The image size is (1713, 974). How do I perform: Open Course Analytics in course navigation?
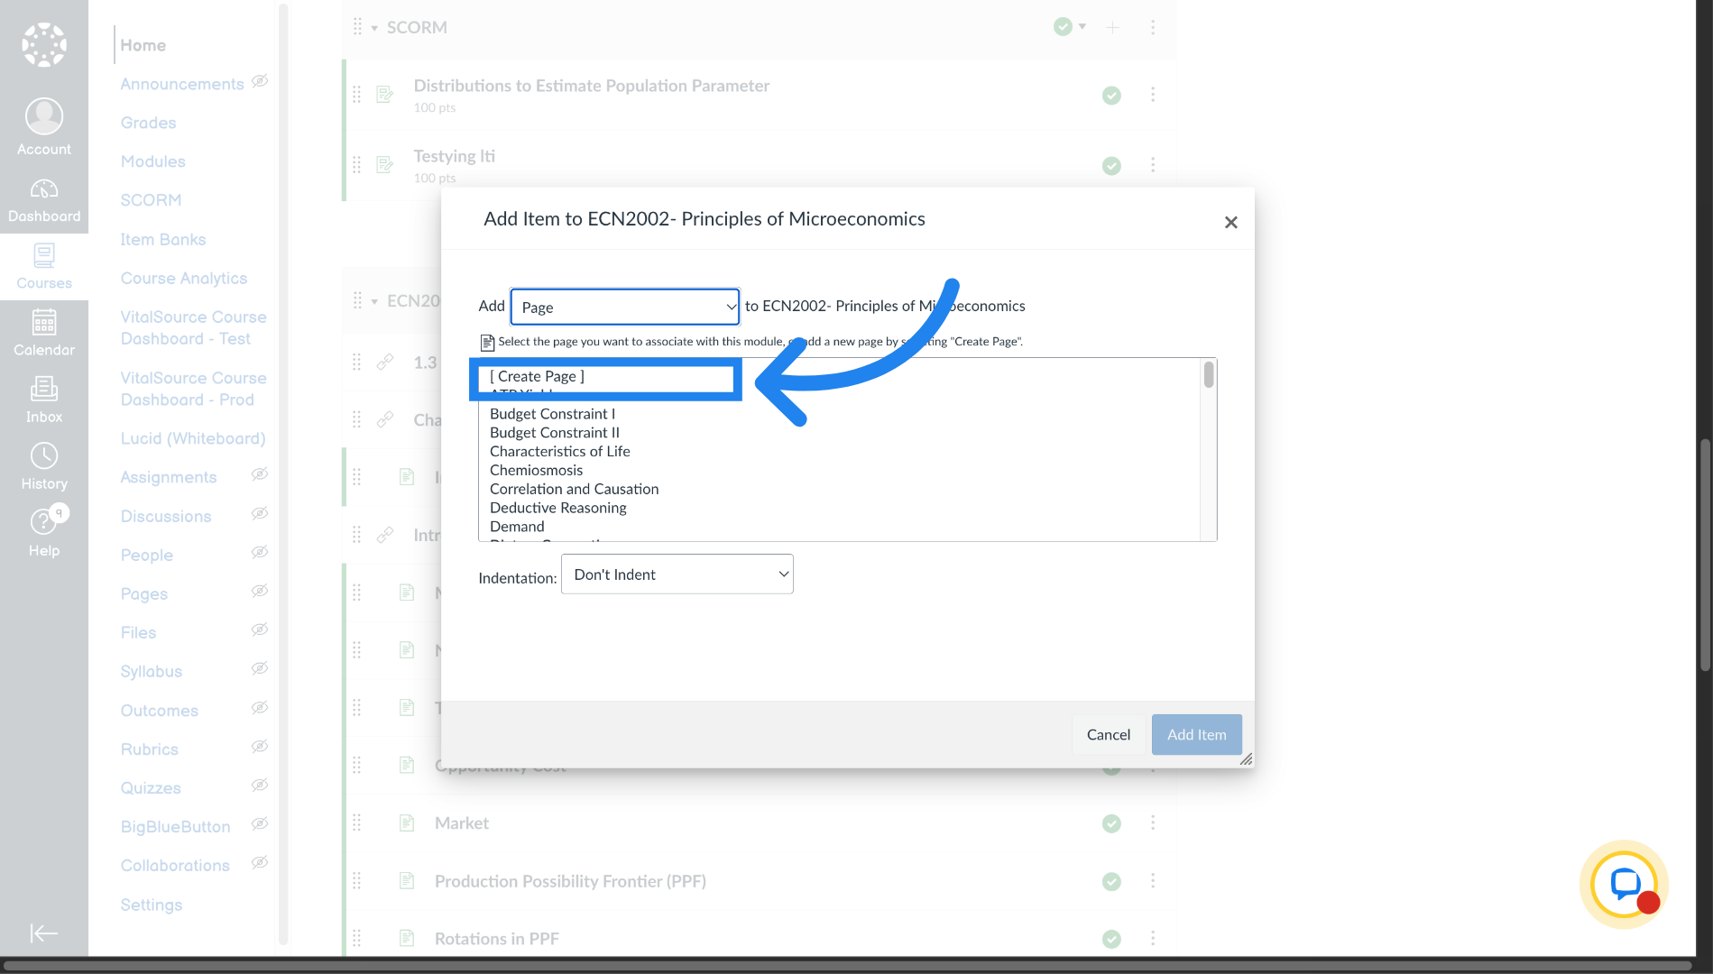tap(184, 278)
